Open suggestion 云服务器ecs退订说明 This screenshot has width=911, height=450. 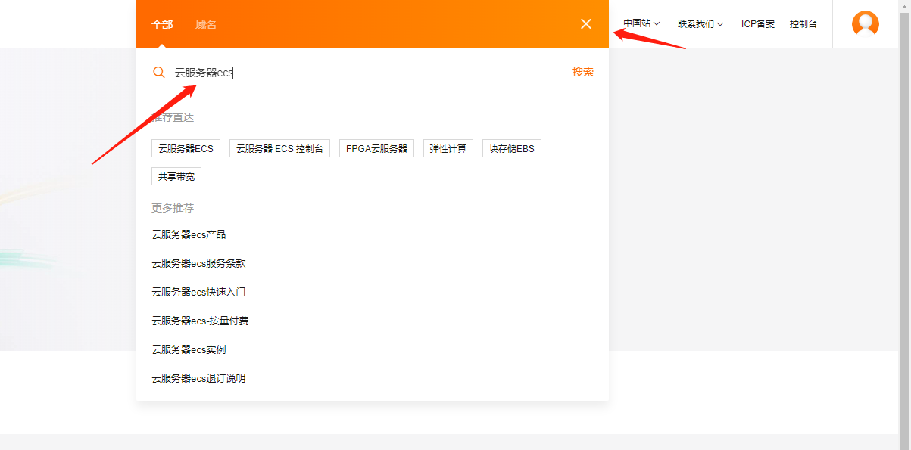[x=198, y=378]
